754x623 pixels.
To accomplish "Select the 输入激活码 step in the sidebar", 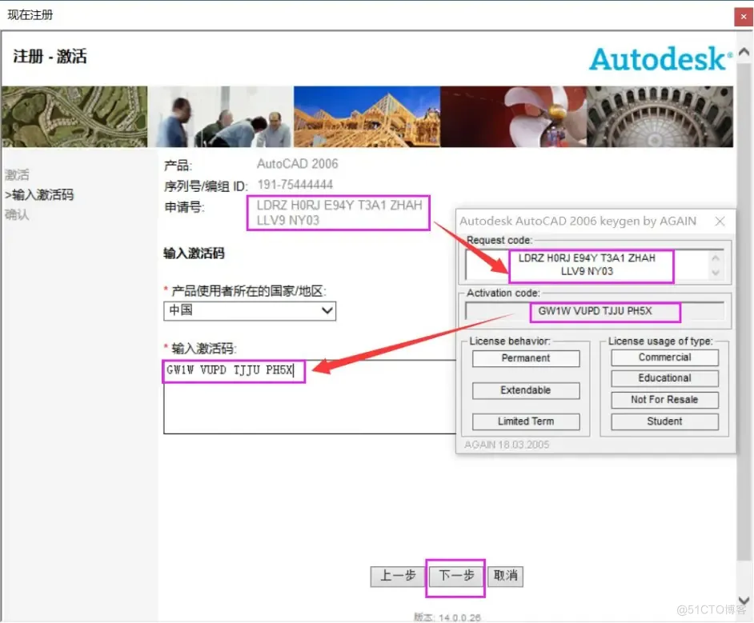I will (x=39, y=195).
